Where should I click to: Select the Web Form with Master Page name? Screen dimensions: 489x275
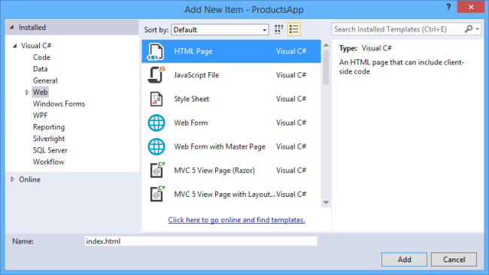pyautogui.click(x=220, y=147)
